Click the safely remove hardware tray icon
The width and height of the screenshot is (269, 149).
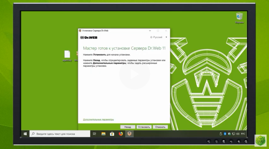click(221, 134)
